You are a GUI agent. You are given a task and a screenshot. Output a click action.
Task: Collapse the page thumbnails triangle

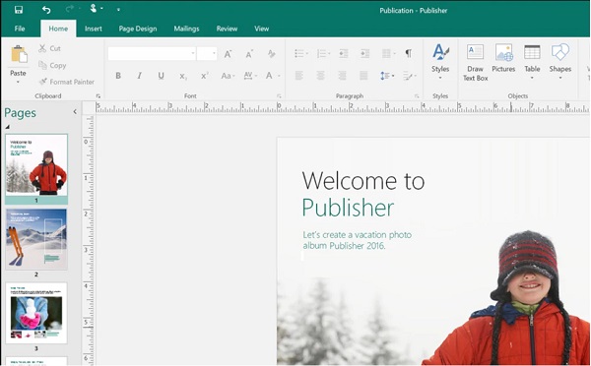click(x=7, y=127)
